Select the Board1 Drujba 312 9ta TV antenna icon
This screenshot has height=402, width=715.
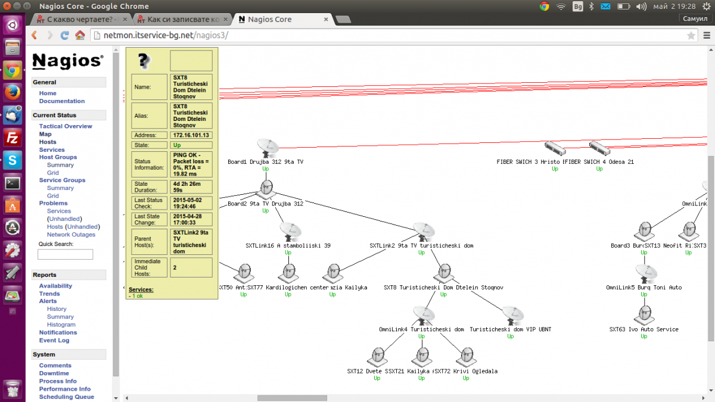click(267, 147)
